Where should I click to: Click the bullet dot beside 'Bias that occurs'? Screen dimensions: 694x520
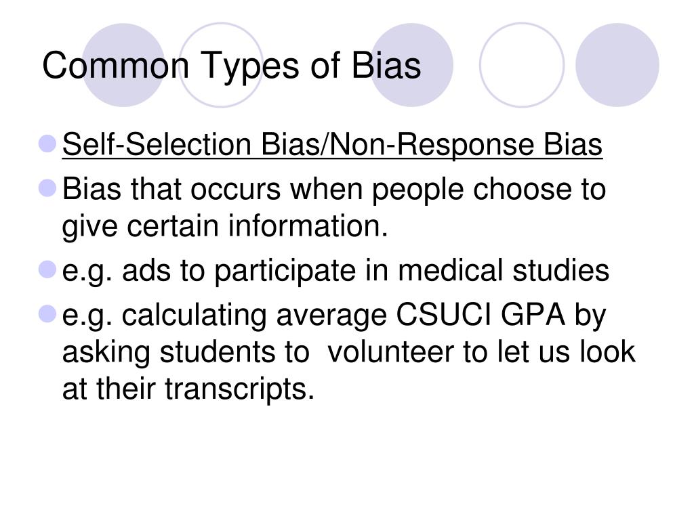[x=47, y=188]
